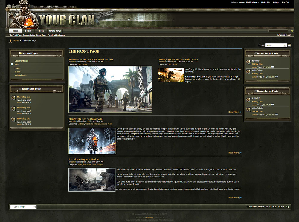
Task: Focus the search input field
Action: click(x=278, y=31)
